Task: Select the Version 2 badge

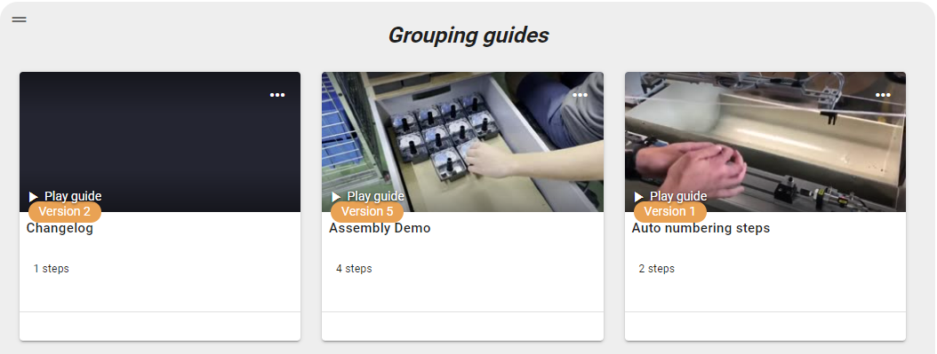Action: point(65,211)
